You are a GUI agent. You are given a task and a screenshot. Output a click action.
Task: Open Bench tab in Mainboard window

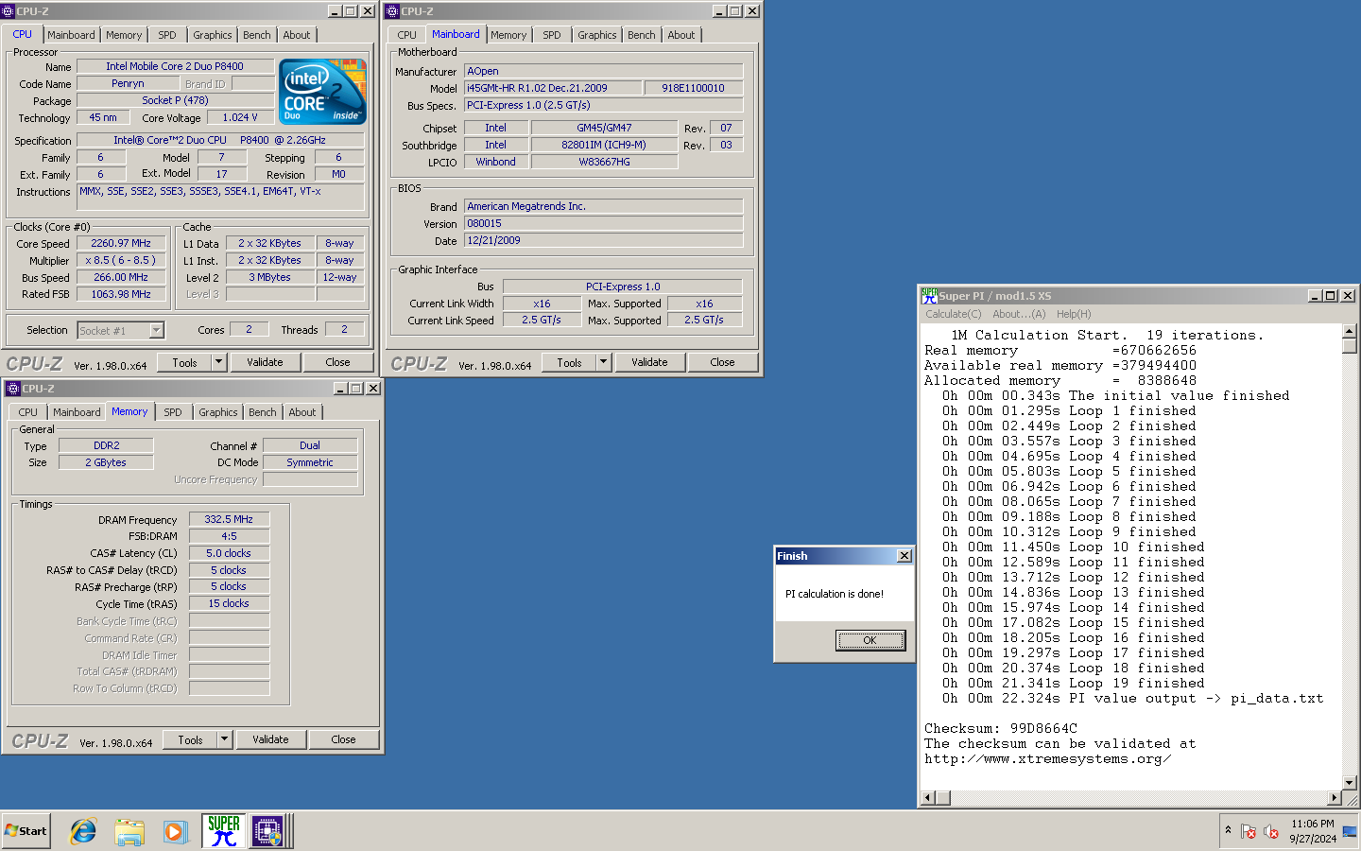tap(642, 35)
